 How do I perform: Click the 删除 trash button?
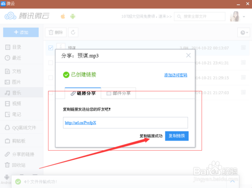55,32
